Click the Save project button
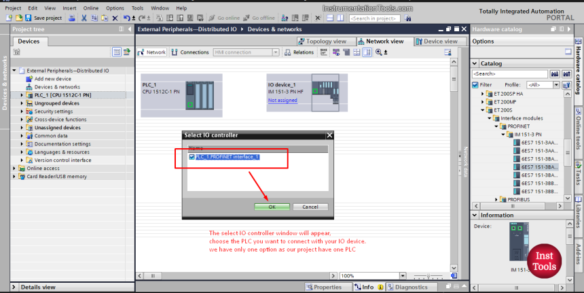584x293 pixels. click(x=43, y=18)
